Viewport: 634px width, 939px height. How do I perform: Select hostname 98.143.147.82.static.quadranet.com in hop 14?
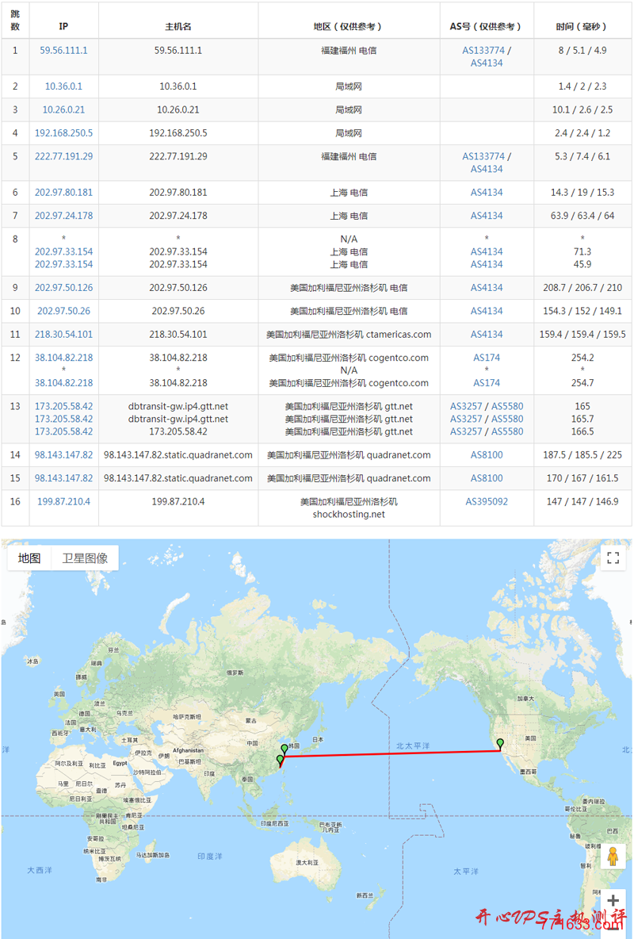(x=178, y=454)
